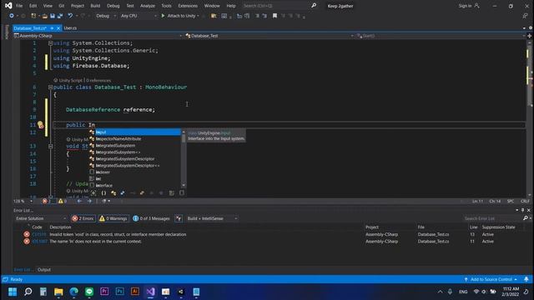Open the Extensions menu

click(188, 6)
